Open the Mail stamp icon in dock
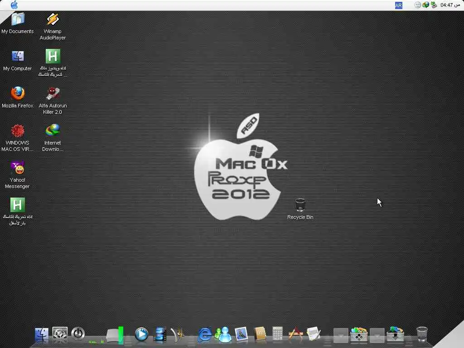 pos(241,334)
